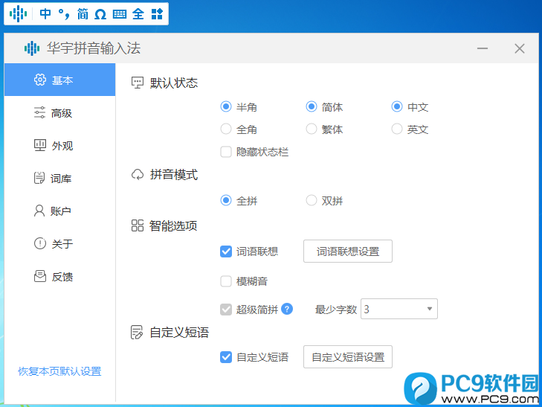
Task: Open the tools grid icon on IME bar
Action: click(x=157, y=14)
